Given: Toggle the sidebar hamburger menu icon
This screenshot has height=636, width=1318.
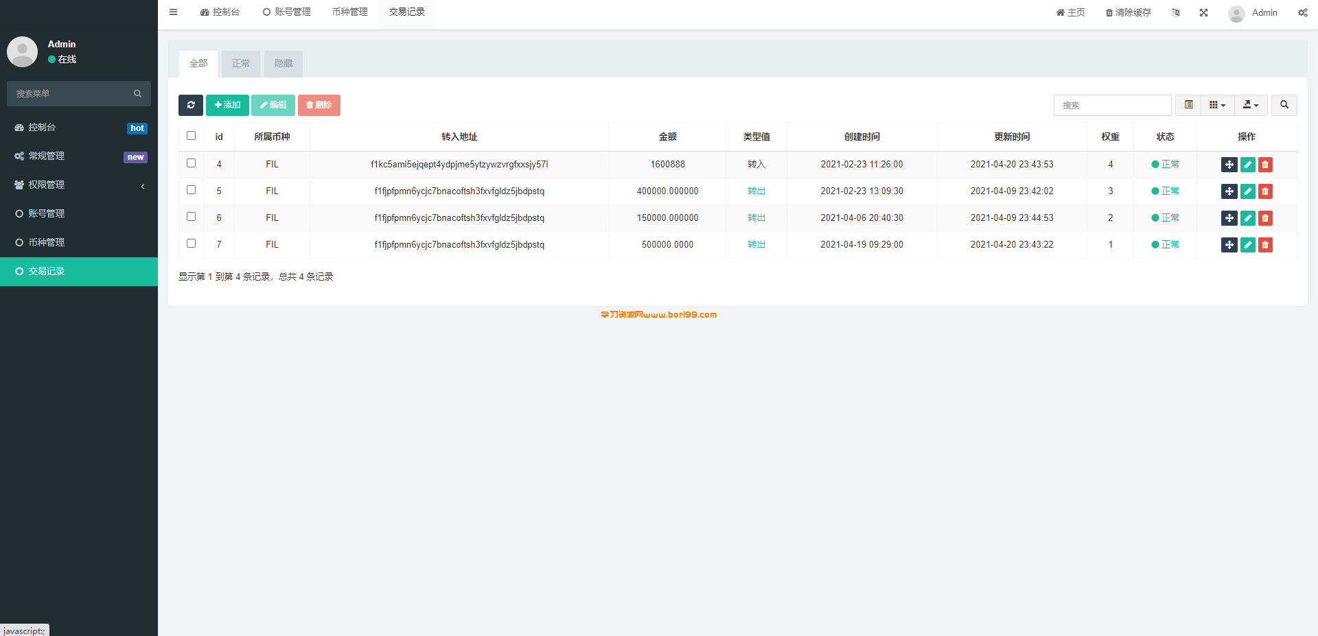Looking at the screenshot, I should pos(174,12).
